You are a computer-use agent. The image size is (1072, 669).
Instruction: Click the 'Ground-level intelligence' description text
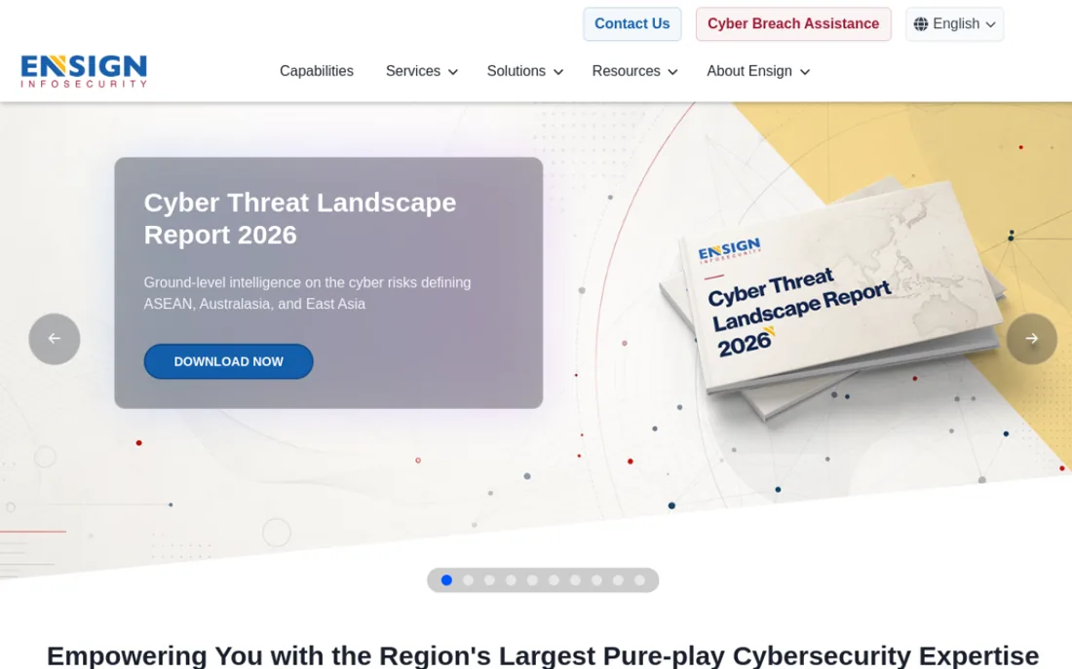307,293
